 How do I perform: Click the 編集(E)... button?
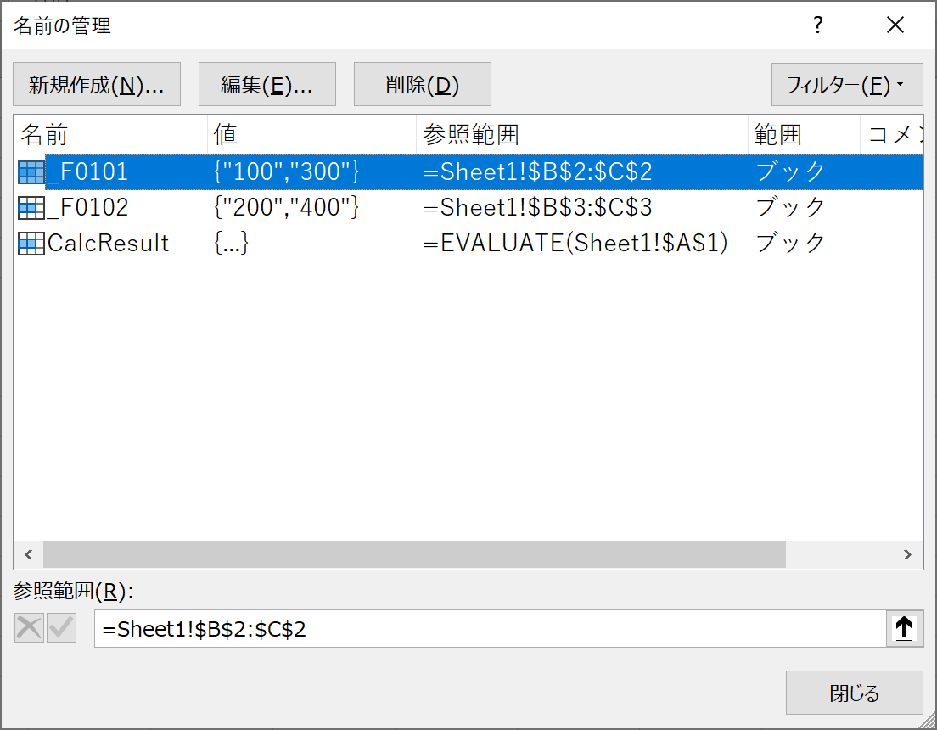(267, 84)
